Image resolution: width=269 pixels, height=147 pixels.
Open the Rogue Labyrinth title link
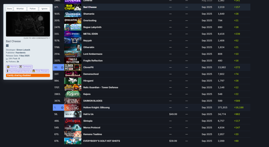[x=92, y=27]
